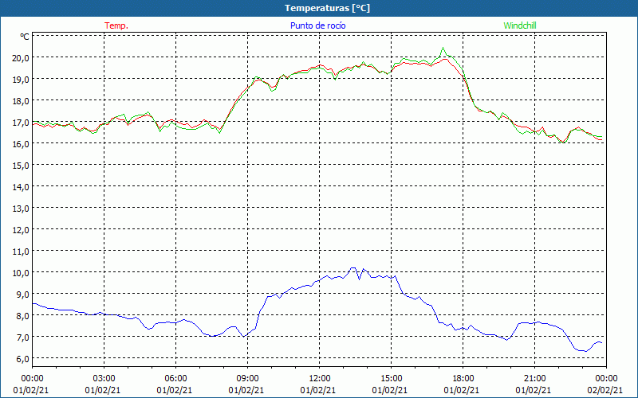Image resolution: width=638 pixels, height=398 pixels.
Task: Click the windchill peak above 20 near 17:00
Action: pyautogui.click(x=443, y=48)
